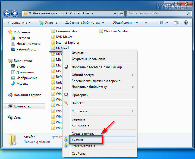The image size is (195, 159).
Task: Open 'Загрузки' in the navigation pane
Action: coord(20,38)
